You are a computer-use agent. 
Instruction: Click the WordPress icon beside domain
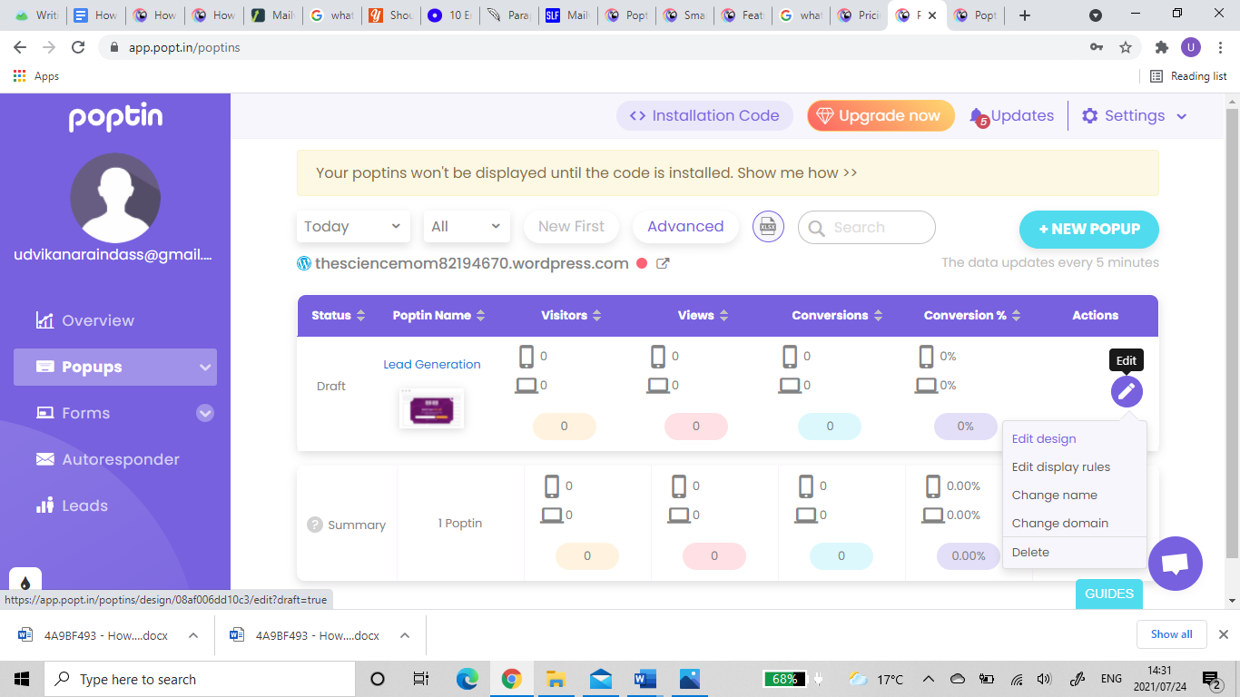click(304, 264)
